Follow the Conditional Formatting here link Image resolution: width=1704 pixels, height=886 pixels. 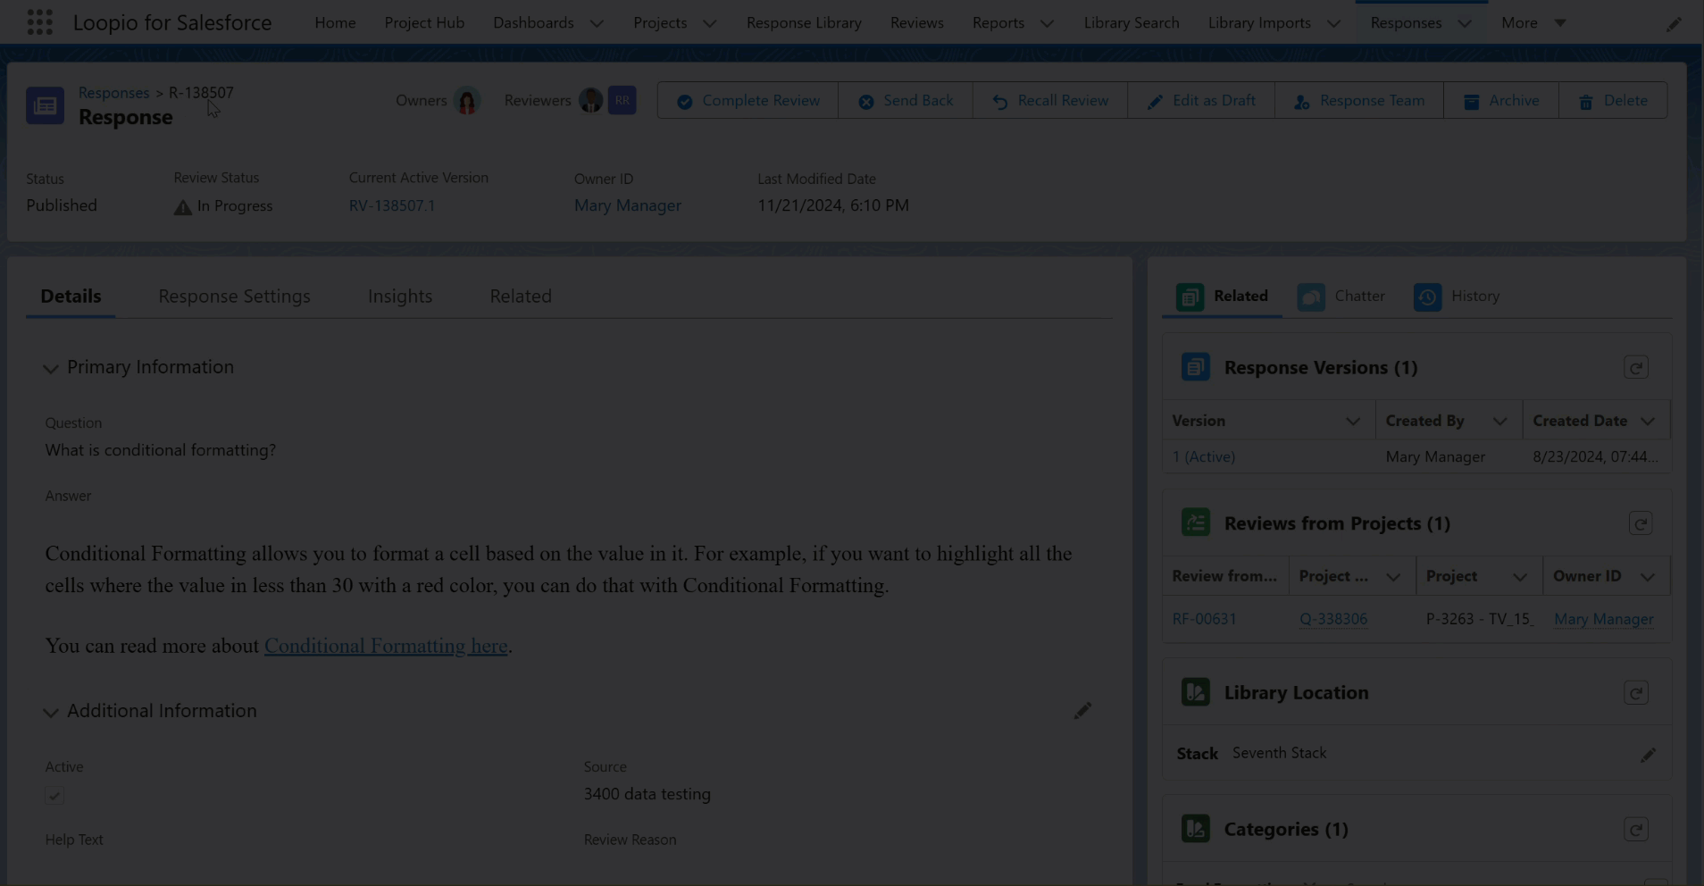coord(386,646)
